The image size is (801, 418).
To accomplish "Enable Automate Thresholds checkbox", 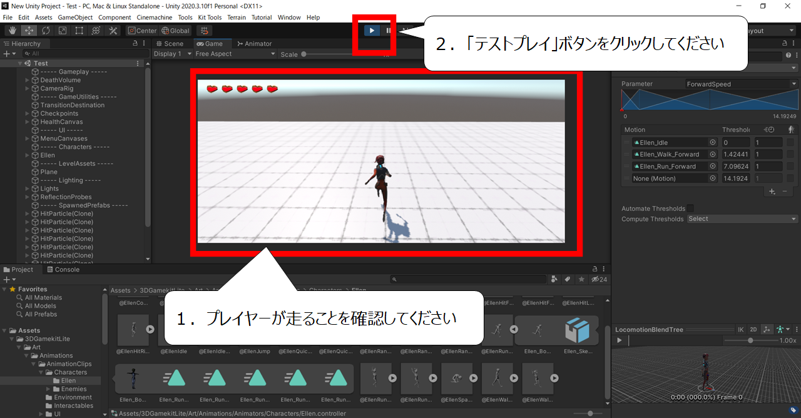I will (690, 208).
